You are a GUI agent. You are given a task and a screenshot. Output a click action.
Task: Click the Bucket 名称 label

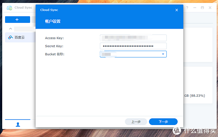[54, 54]
